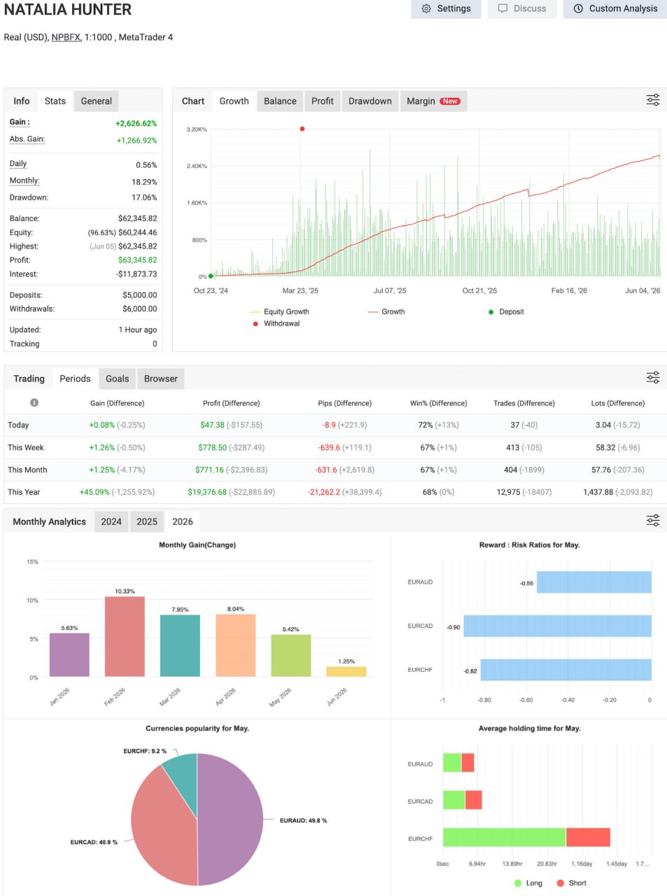Screen dimensions: 667x896
Task: Switch to the Balance chart tab
Action: (280, 101)
